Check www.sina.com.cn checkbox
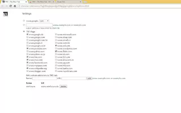 (x=56, y=60)
